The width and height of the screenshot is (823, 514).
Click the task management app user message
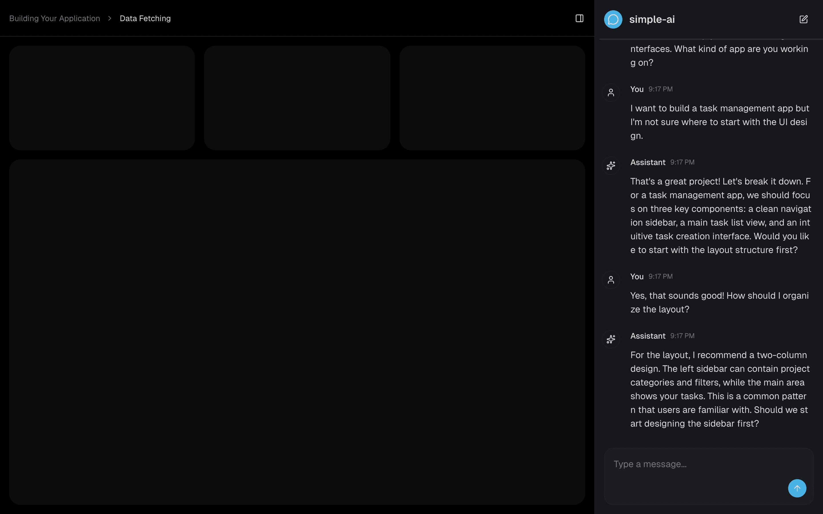(x=719, y=122)
